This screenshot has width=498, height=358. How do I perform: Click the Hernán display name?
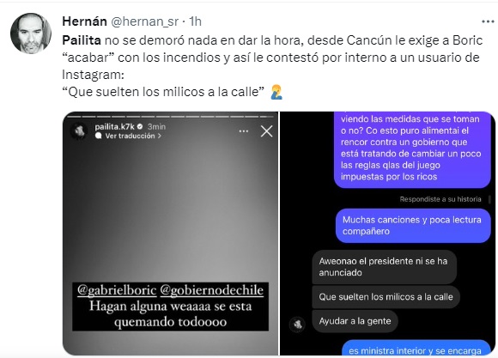pos(84,21)
